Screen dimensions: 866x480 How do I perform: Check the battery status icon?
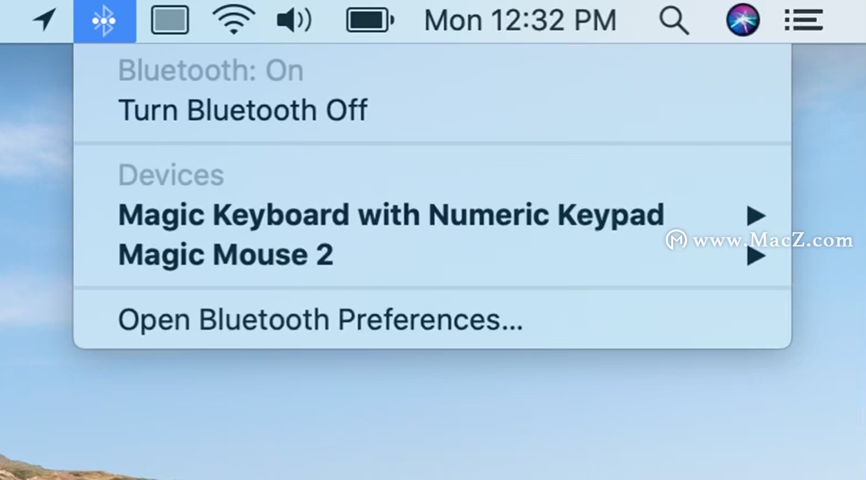tap(370, 21)
